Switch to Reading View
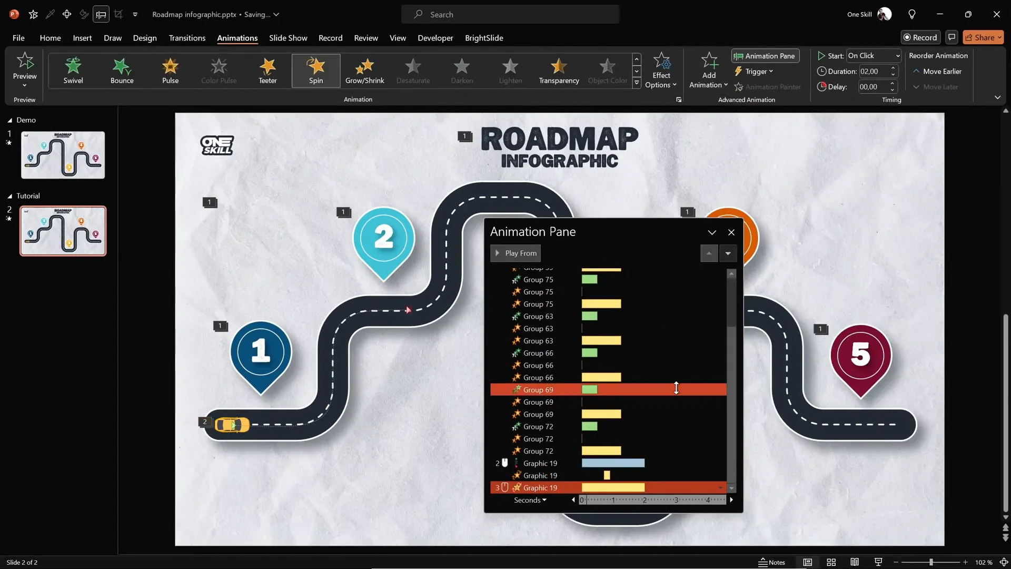Image resolution: width=1011 pixels, height=569 pixels. 855,562
